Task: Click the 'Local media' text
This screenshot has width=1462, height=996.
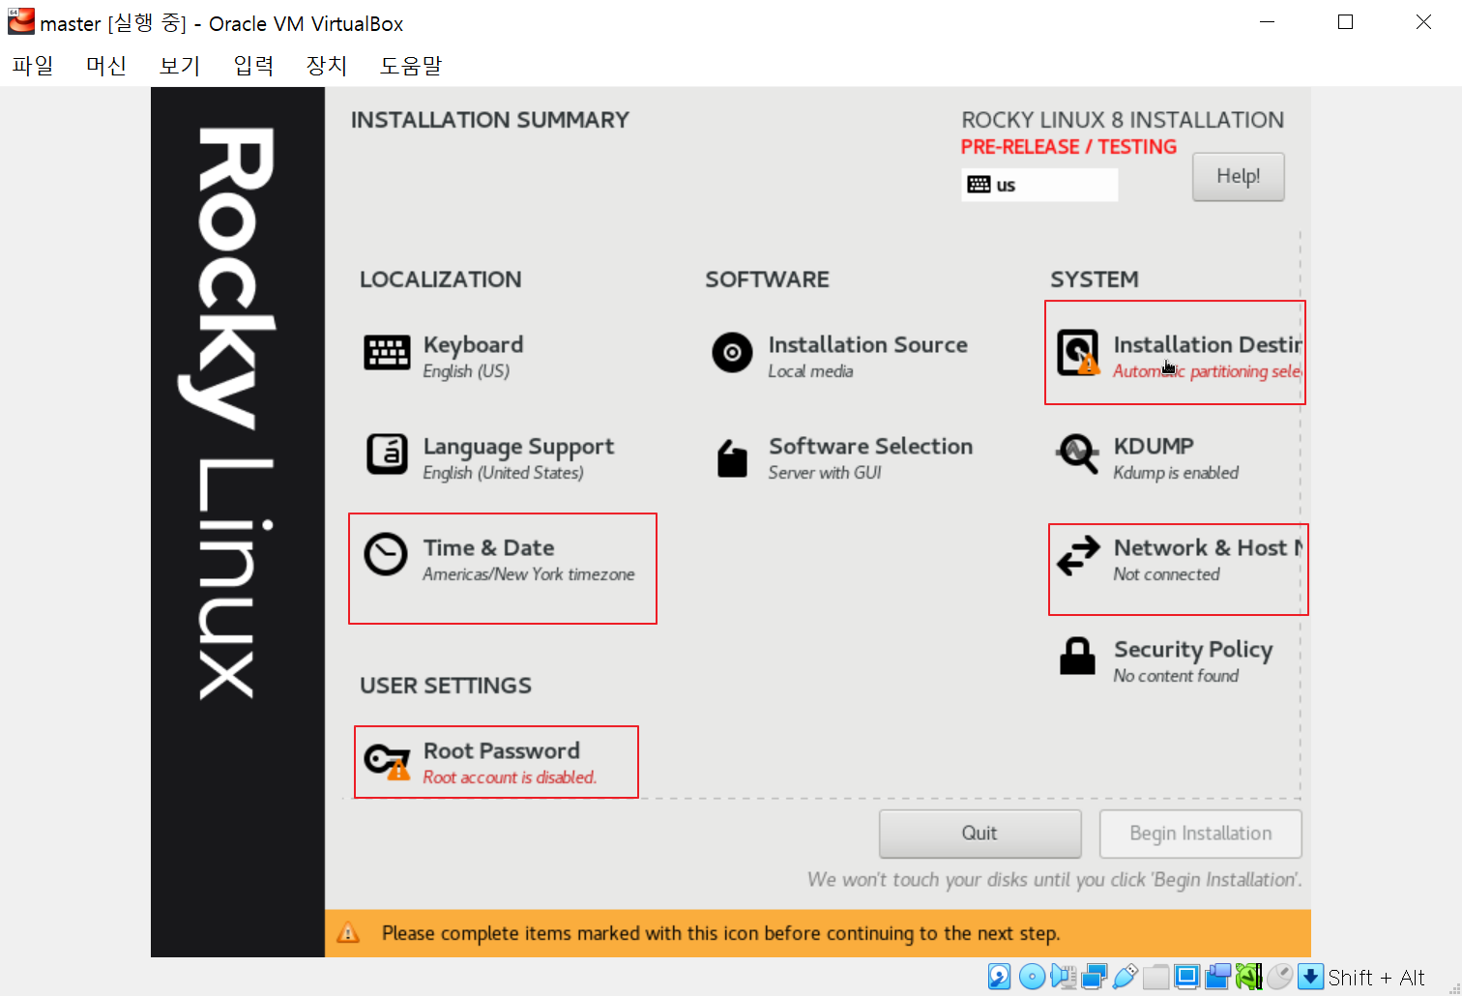Action: point(810,371)
